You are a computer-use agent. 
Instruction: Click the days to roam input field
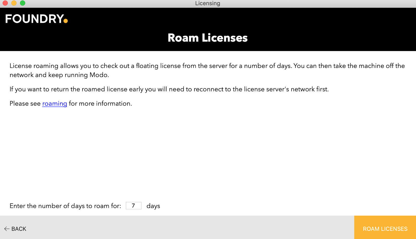click(134, 206)
